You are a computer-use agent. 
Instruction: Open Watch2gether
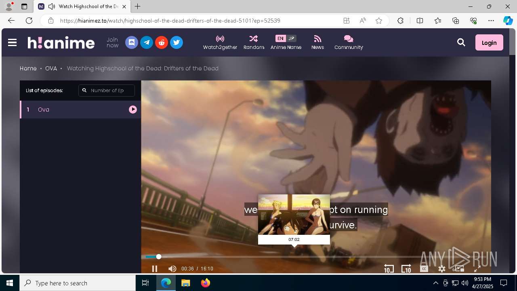(220, 42)
